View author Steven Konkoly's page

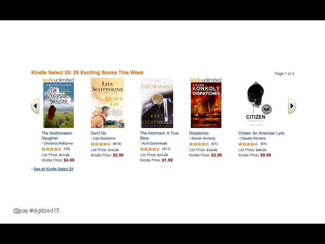pyautogui.click(x=203, y=138)
